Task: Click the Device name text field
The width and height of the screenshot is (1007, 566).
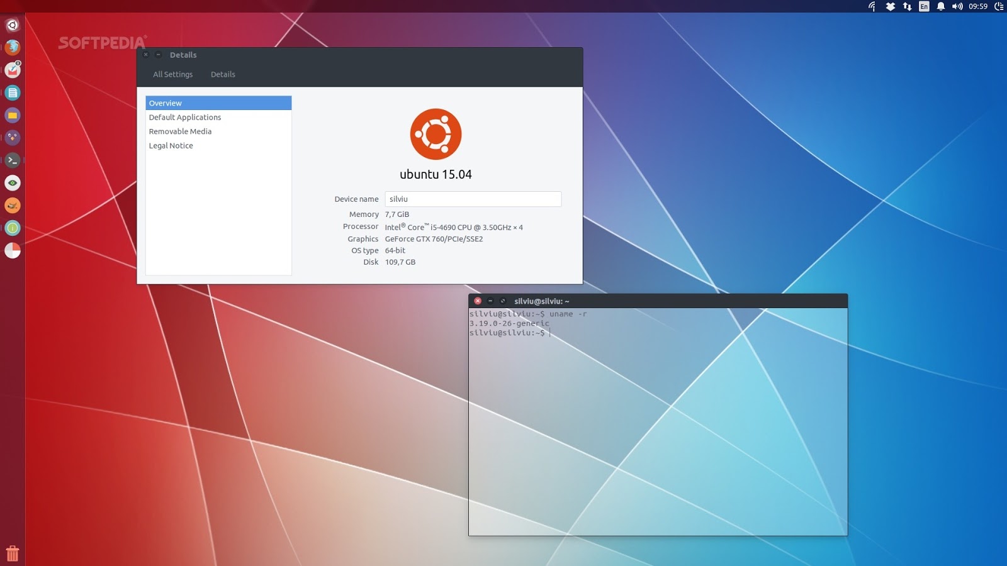Action: [473, 199]
